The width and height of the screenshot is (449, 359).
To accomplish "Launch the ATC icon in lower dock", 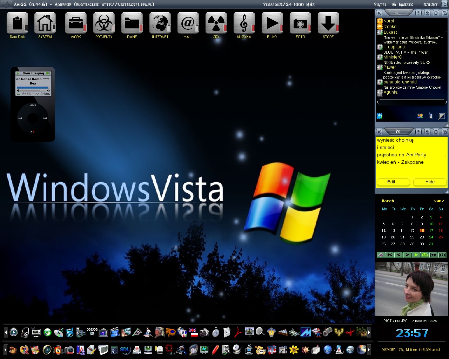I will click(x=272, y=350).
